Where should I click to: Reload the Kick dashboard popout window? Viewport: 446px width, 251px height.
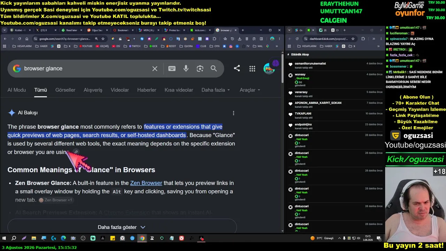[x=297, y=39]
